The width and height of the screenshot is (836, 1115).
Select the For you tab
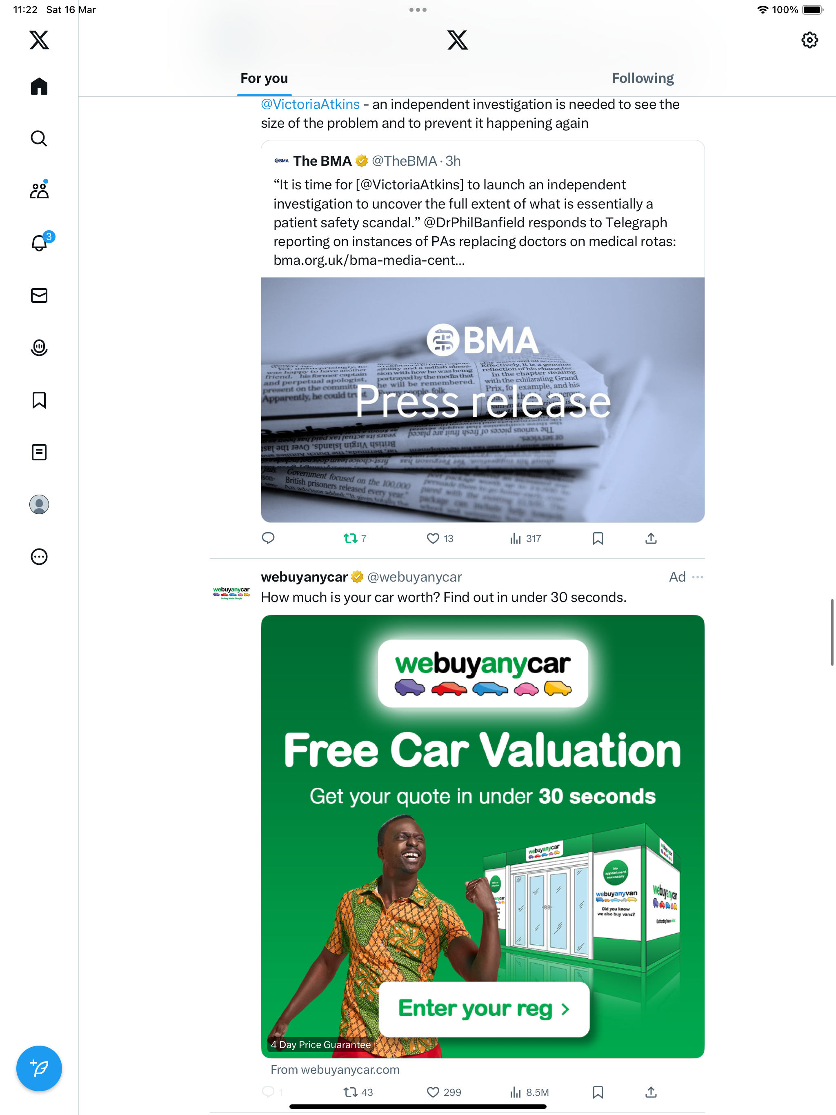pyautogui.click(x=264, y=78)
